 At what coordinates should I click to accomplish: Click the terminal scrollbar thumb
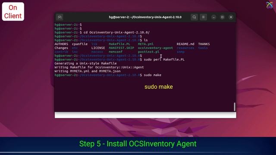click(x=235, y=107)
